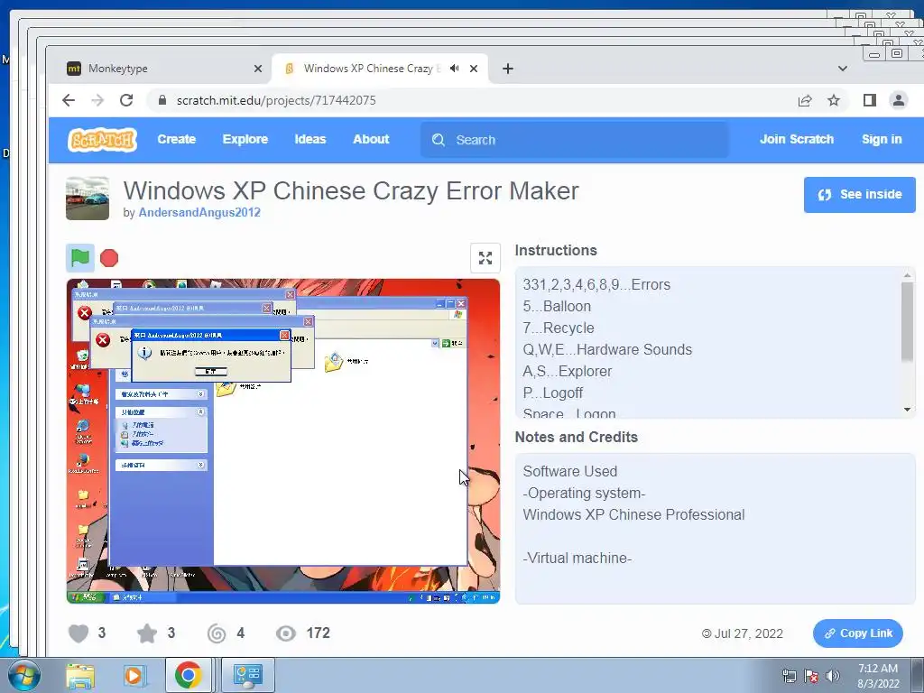Click the Copy Link button

(x=857, y=633)
